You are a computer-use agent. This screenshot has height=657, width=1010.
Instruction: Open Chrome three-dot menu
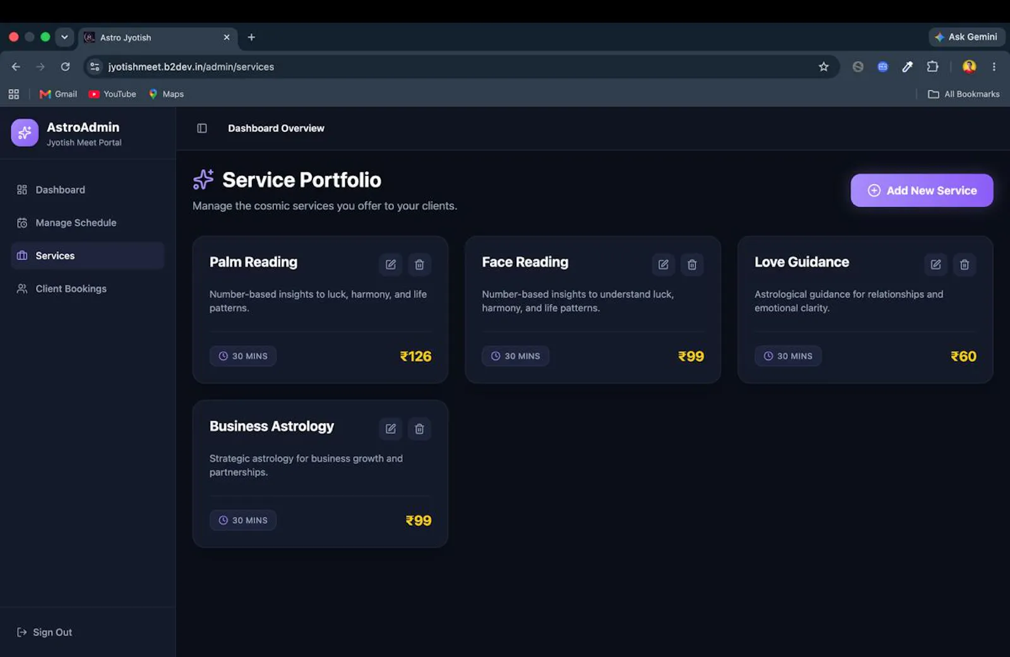994,66
